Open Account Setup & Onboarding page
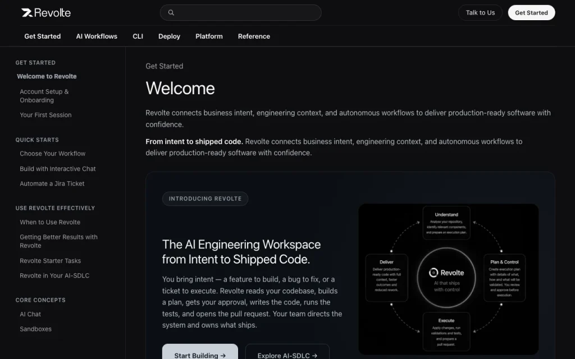The height and width of the screenshot is (359, 575). point(44,95)
